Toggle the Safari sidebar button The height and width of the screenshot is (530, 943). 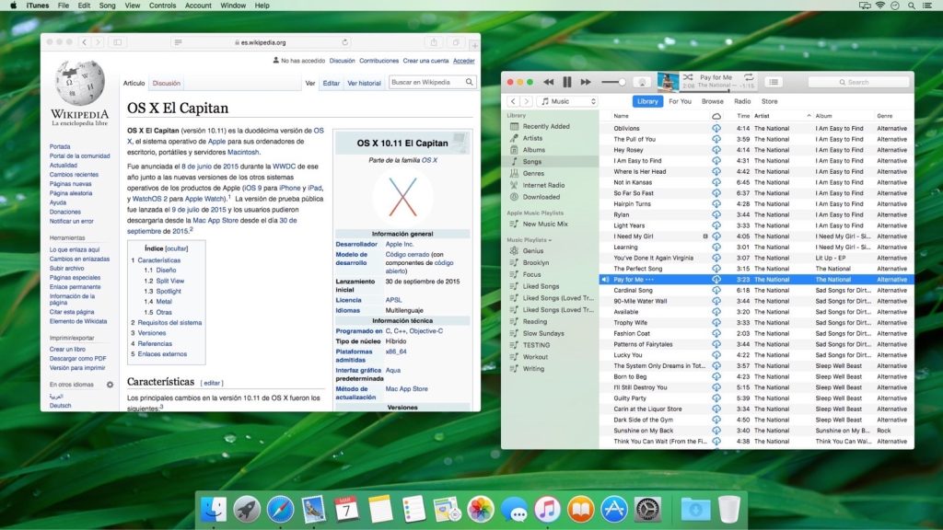118,42
